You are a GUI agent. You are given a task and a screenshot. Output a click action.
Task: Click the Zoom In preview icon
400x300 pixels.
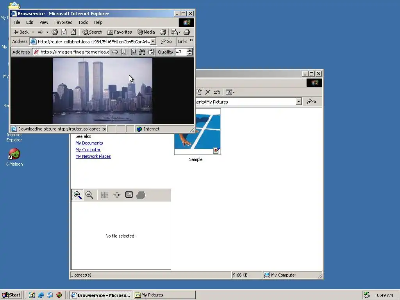pyautogui.click(x=78, y=195)
